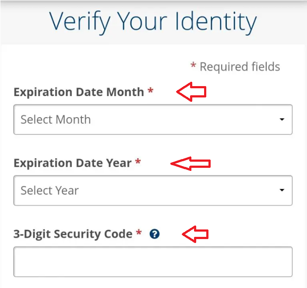Click the red arrow beside 3-Digit Security Code
Image resolution: width=307 pixels, height=288 pixels.
(195, 234)
